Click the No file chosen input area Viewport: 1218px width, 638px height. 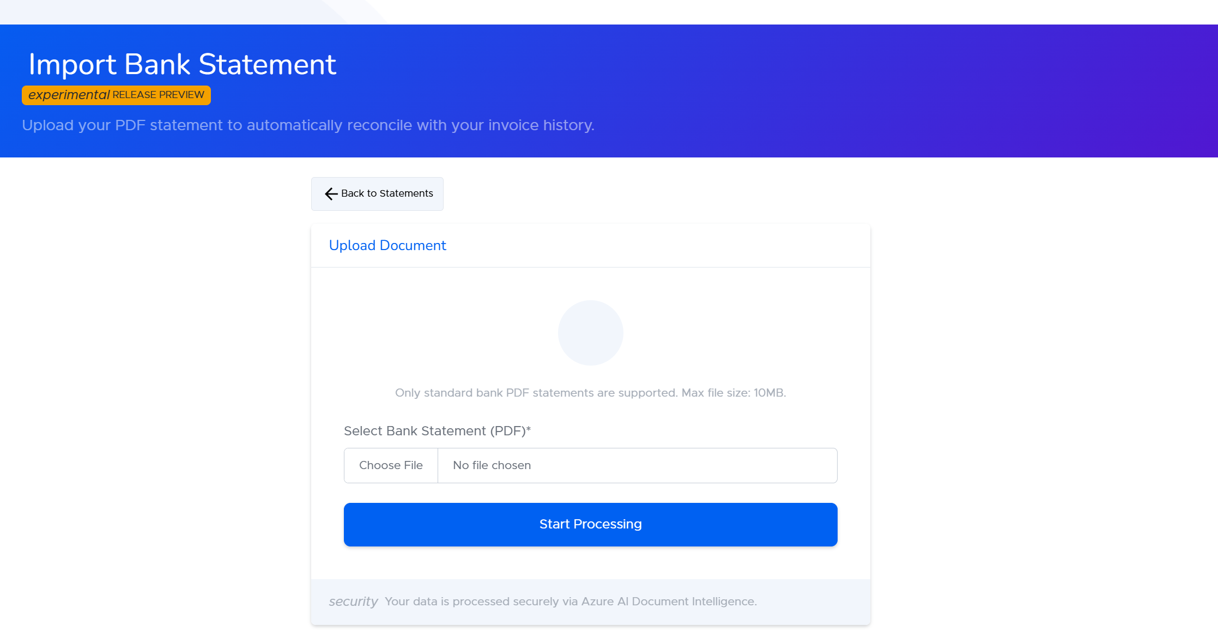(599, 465)
